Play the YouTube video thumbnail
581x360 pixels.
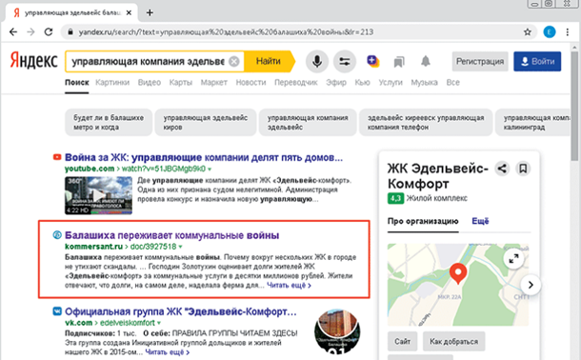pyautogui.click(x=98, y=195)
